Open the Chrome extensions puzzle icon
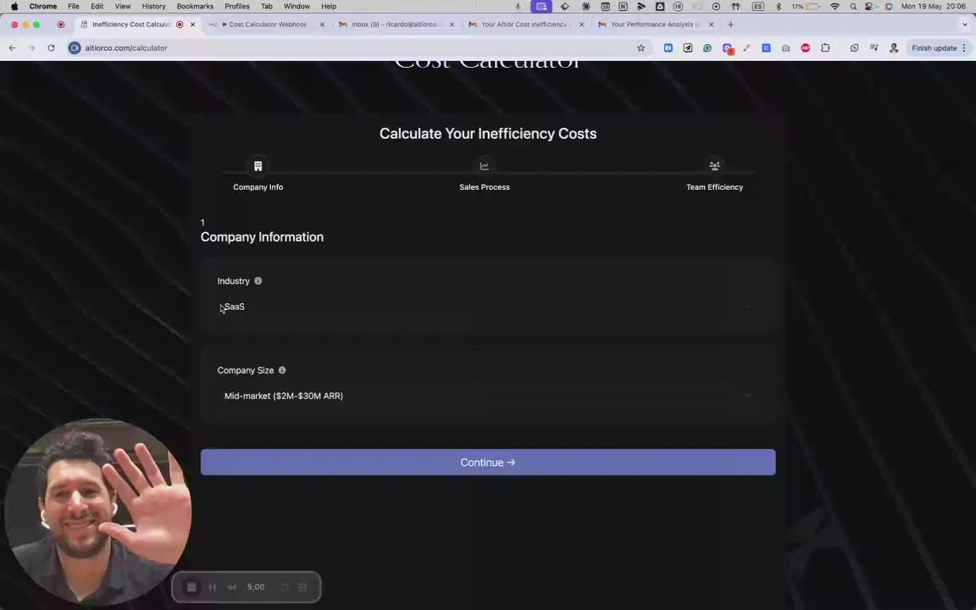This screenshot has width=976, height=610. click(824, 48)
